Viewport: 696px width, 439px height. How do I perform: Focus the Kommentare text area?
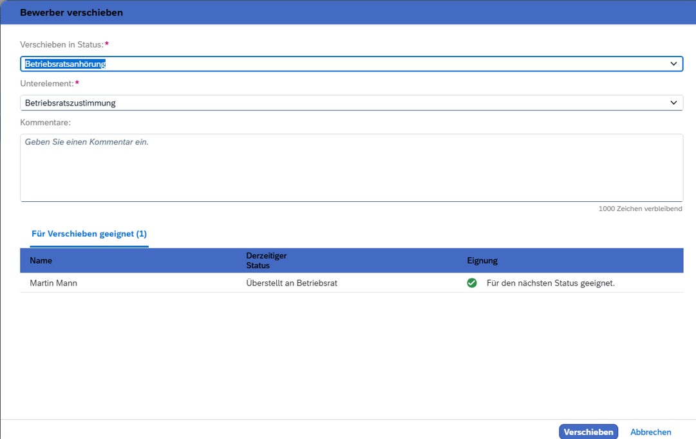point(351,168)
